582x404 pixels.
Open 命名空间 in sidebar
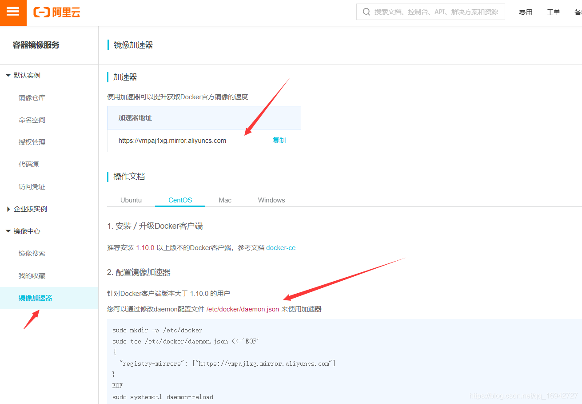tap(32, 120)
